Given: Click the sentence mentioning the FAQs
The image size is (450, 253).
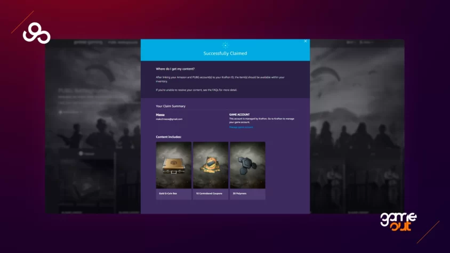Looking at the screenshot, I should coord(196,90).
